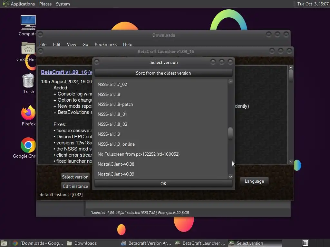Open the Bookmarks menu in Downloads window
This screenshot has width=330, height=247.
tap(105, 44)
